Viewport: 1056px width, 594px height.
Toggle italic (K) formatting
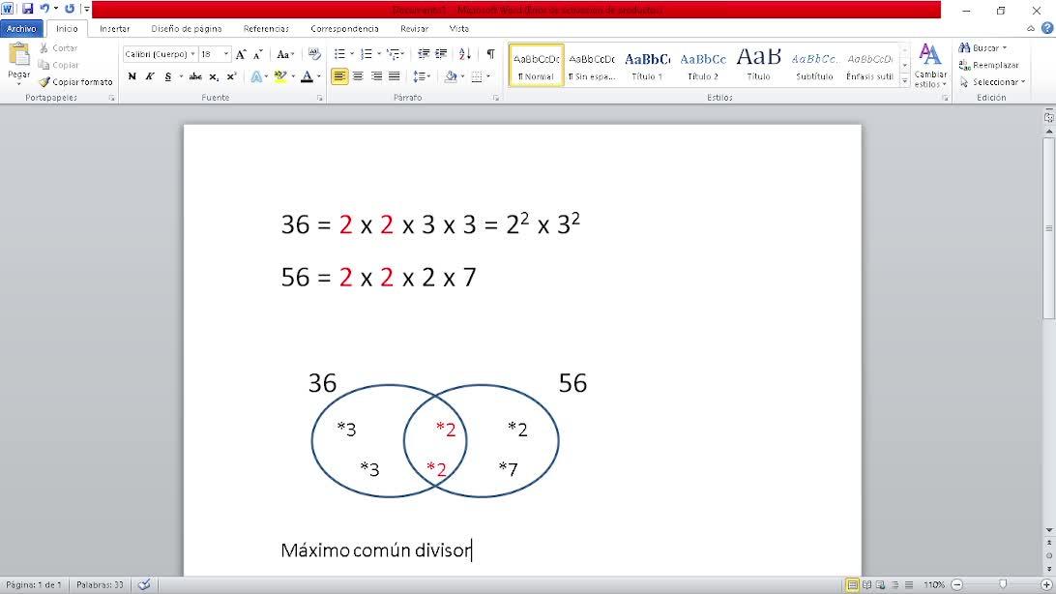pos(150,76)
